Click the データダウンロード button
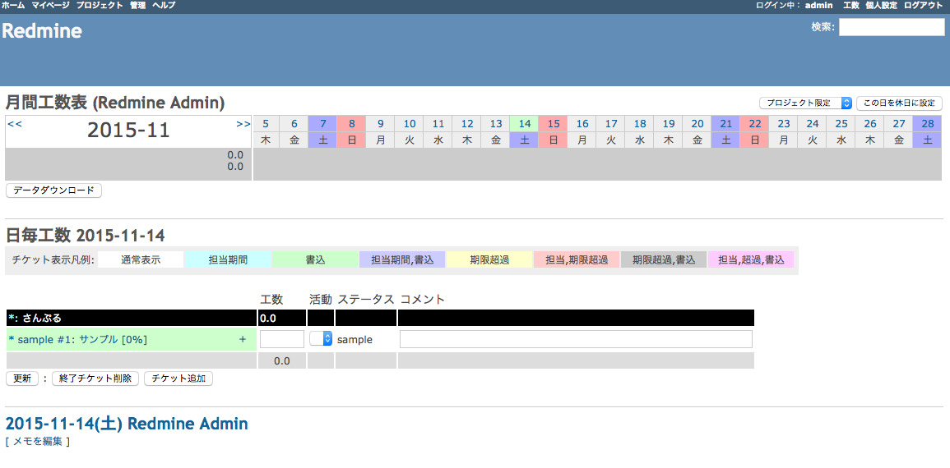950x468 pixels. point(54,190)
